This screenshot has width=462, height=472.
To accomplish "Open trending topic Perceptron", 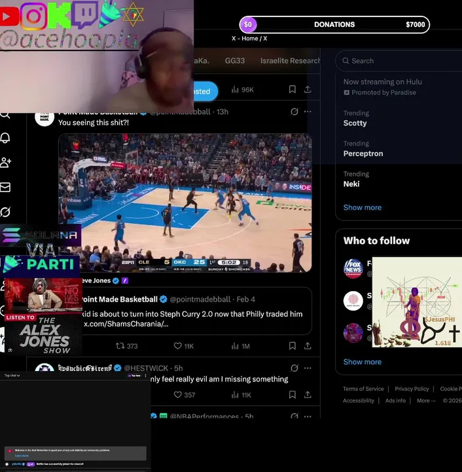I will click(363, 153).
